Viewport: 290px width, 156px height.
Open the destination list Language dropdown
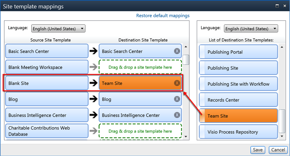point(251,28)
